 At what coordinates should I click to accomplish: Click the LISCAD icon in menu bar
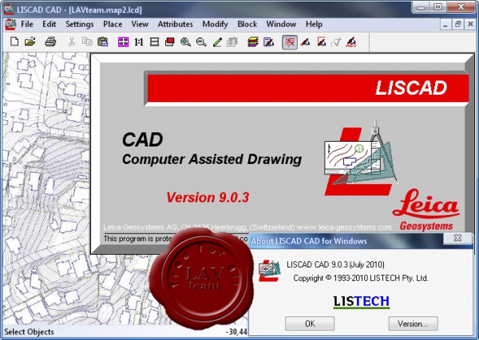coord(10,25)
